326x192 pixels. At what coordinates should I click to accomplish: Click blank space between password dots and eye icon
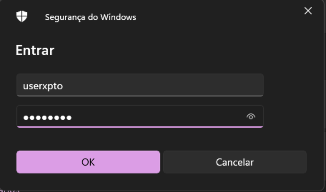point(157,116)
